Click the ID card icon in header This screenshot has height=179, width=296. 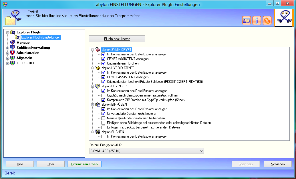tap(246, 20)
